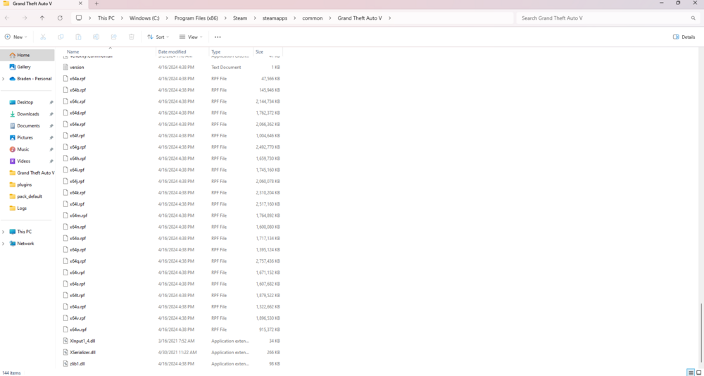Click the Delete trash icon

click(131, 37)
